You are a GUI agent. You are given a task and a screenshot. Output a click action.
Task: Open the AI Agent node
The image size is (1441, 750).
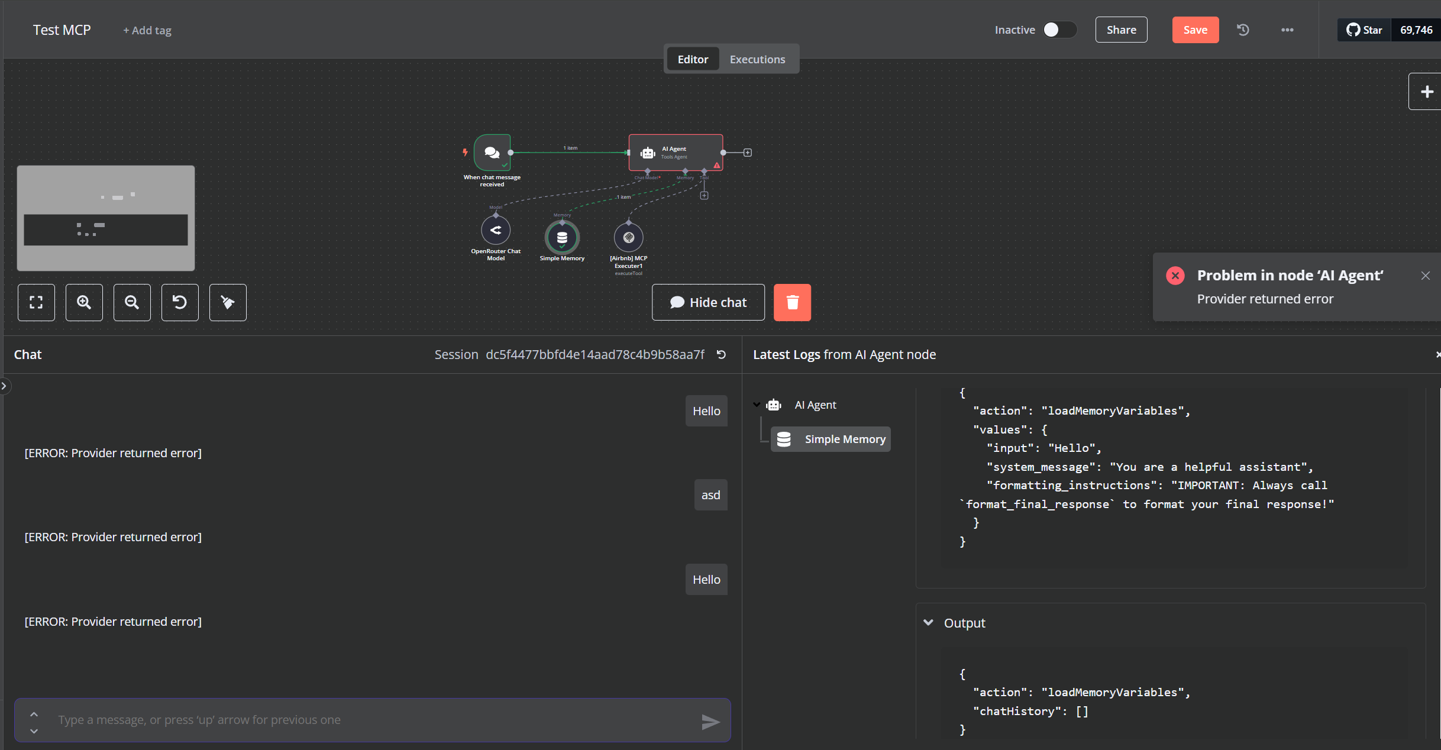pos(676,152)
